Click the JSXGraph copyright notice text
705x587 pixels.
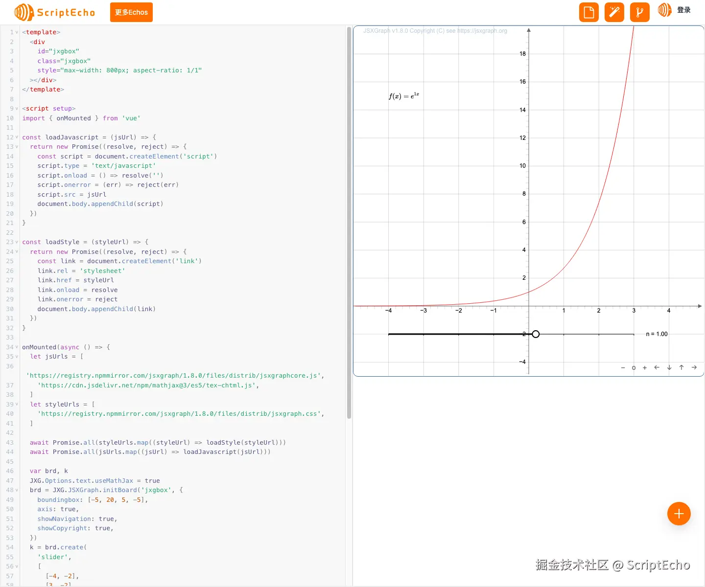tap(435, 31)
